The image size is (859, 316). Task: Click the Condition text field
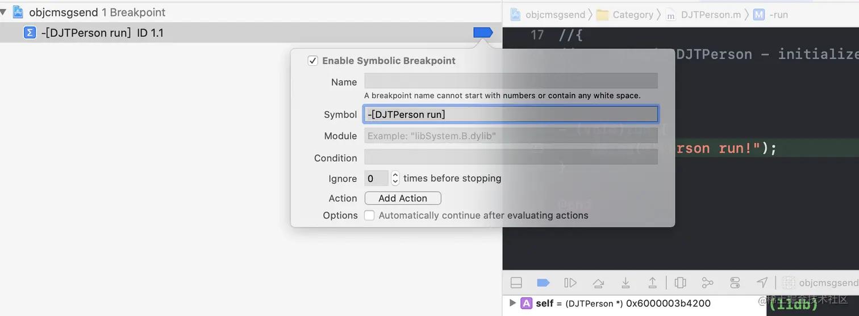[x=510, y=157]
